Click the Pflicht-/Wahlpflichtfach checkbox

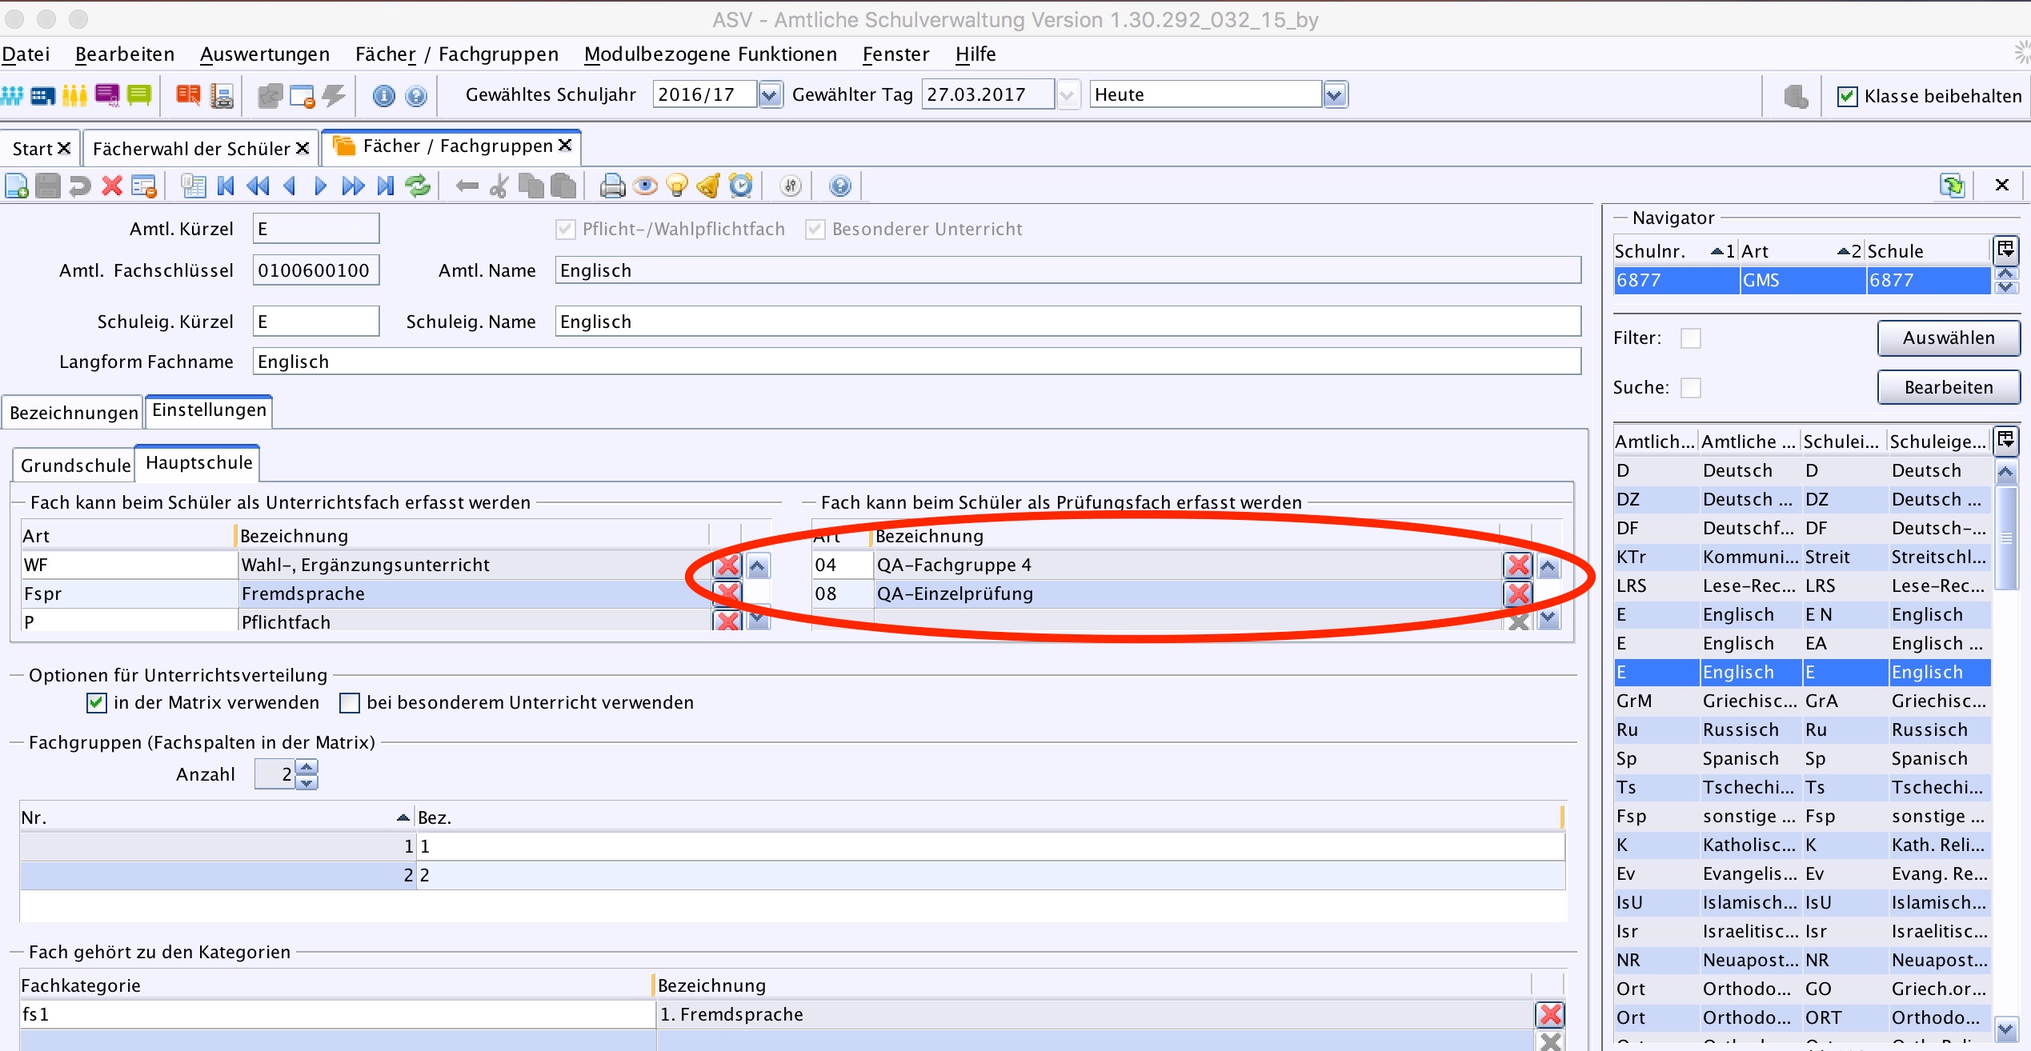(566, 230)
